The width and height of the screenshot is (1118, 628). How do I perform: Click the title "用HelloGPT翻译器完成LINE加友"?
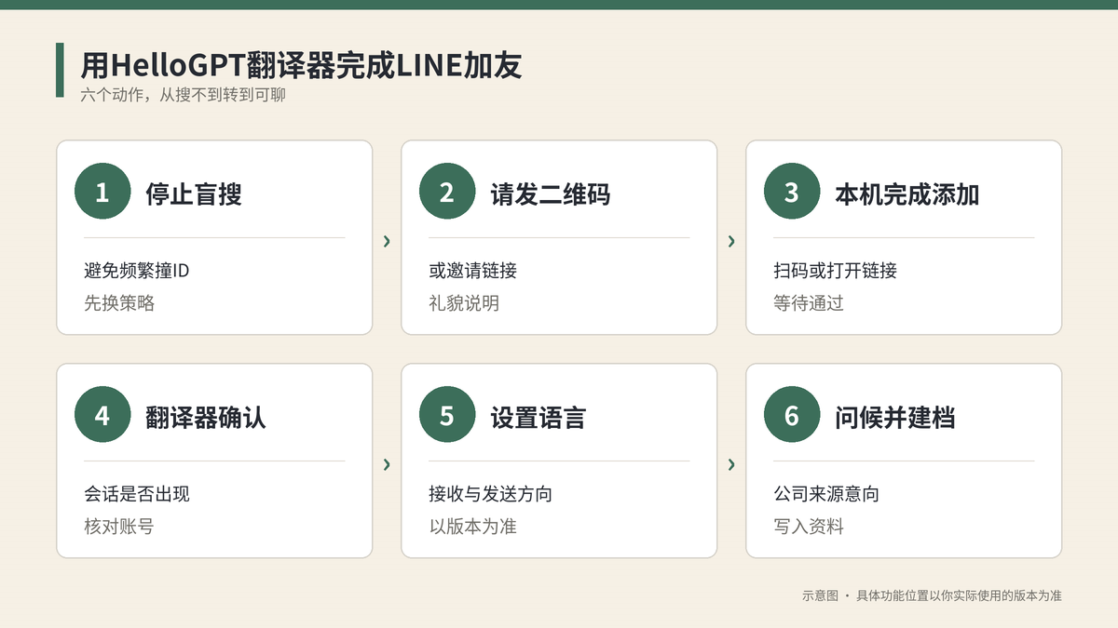[301, 66]
